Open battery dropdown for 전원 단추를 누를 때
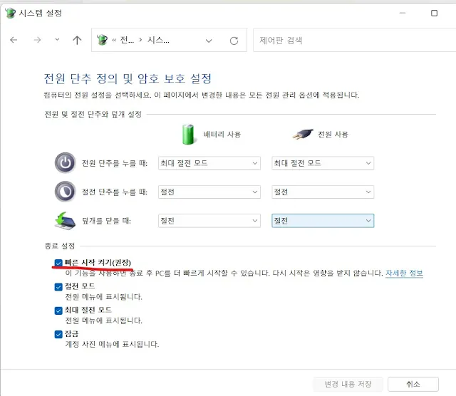 209,163
